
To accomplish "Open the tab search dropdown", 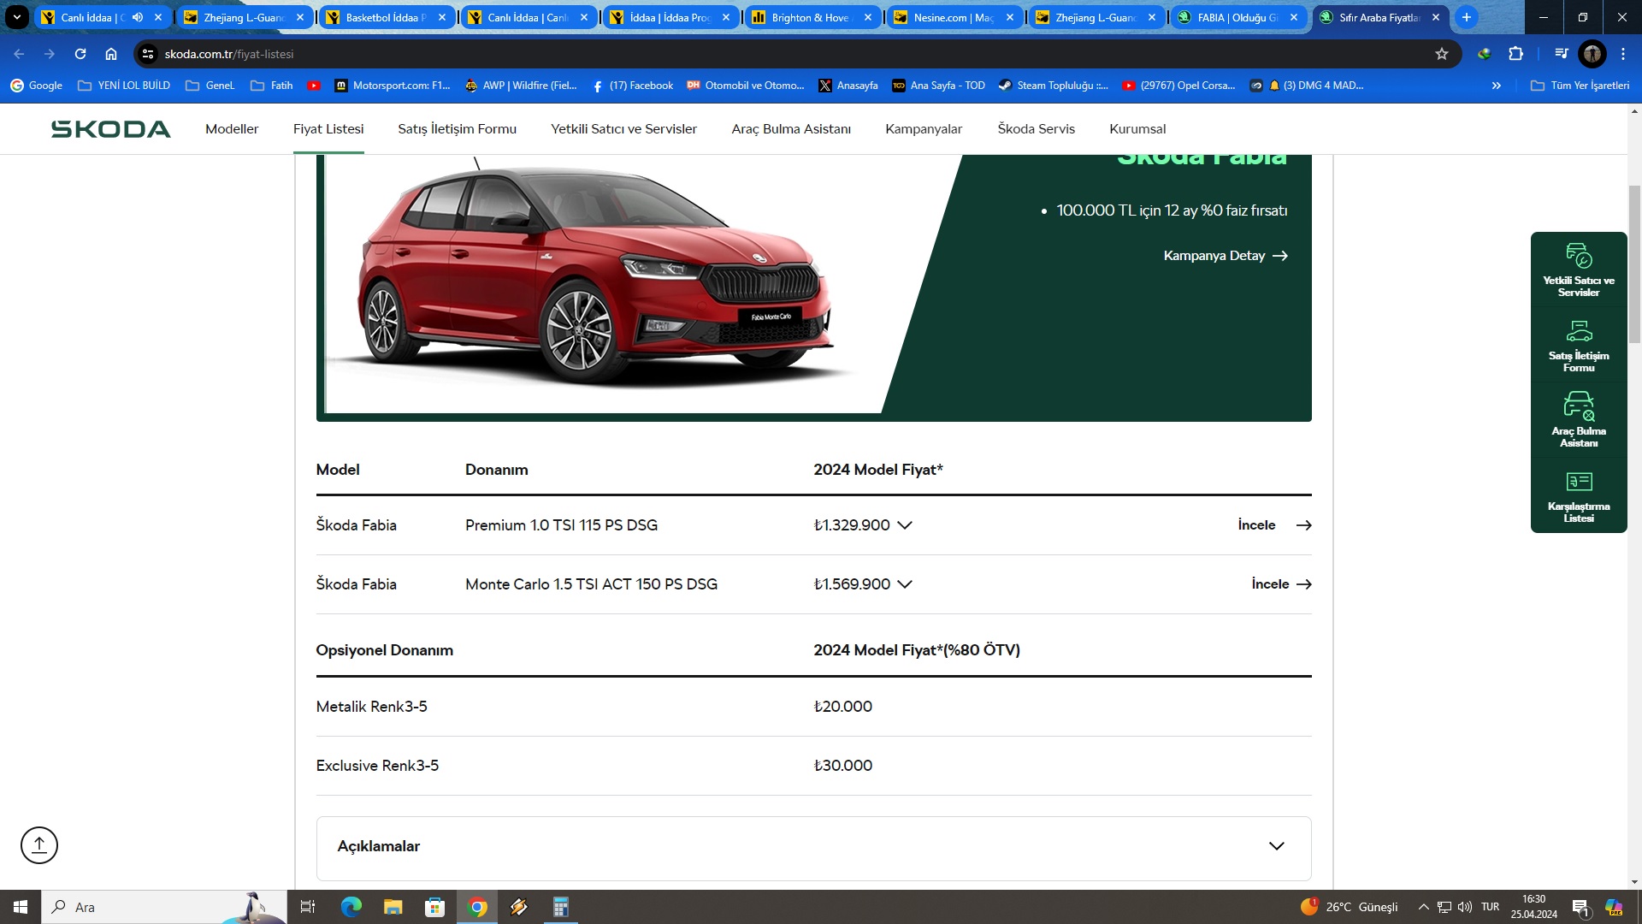I will pyautogui.click(x=16, y=17).
